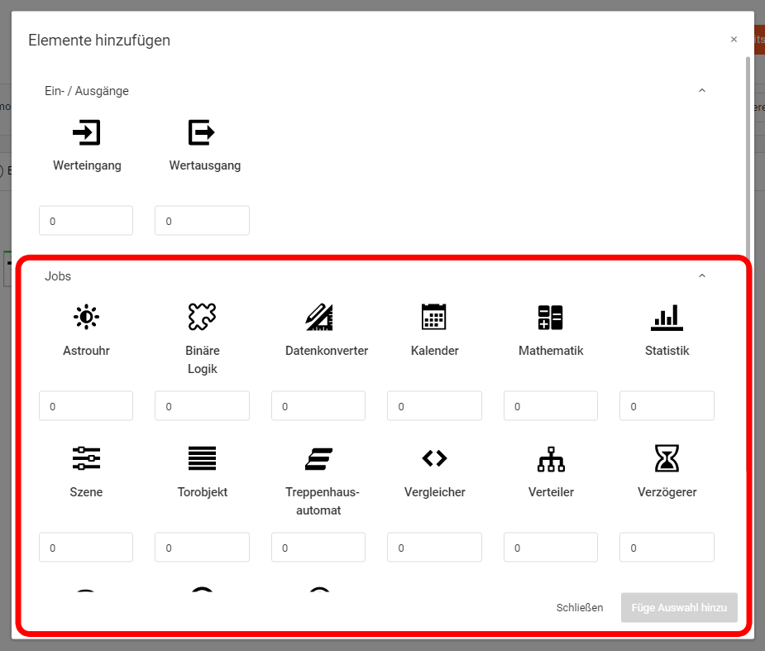Click the Füge Auswahl hinzu button
The width and height of the screenshot is (765, 651).
point(679,608)
